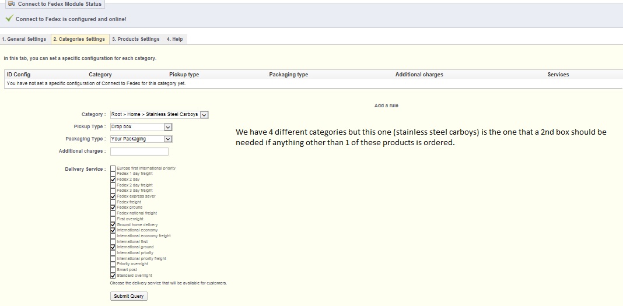Check Fedex 3 day freight
623x306 pixels.
pyautogui.click(x=113, y=191)
